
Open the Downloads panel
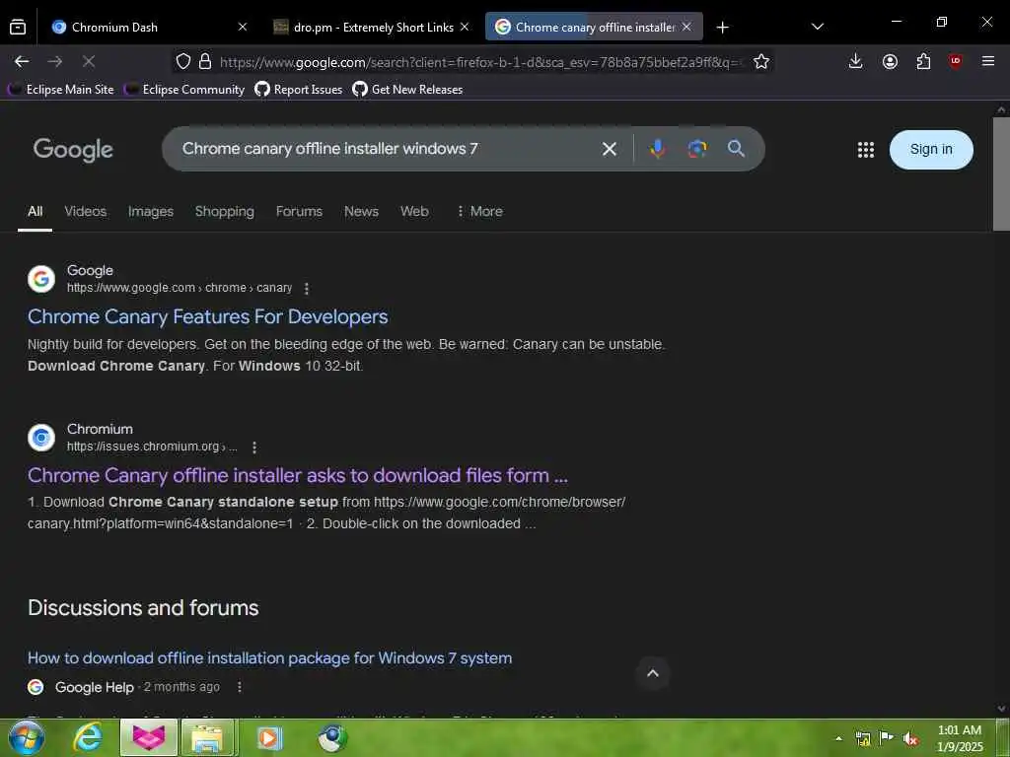(855, 62)
